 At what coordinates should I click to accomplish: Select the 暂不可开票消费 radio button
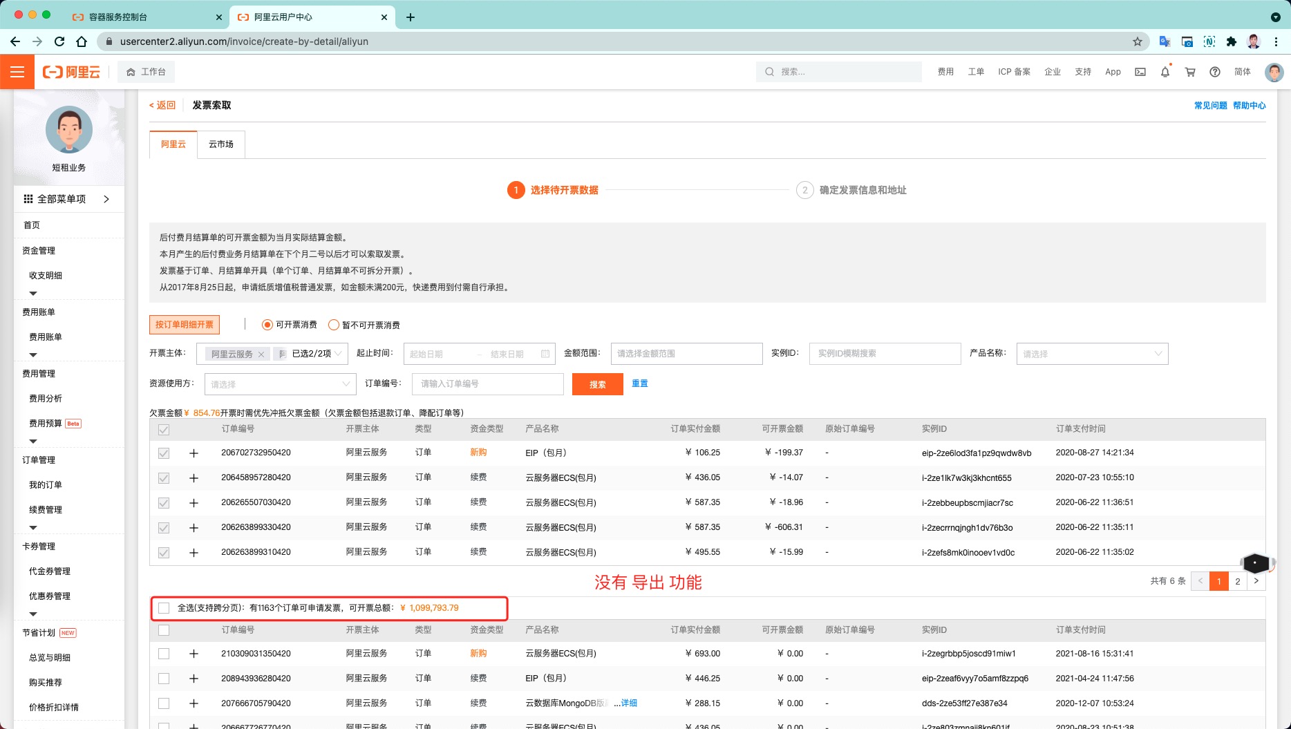[334, 325]
